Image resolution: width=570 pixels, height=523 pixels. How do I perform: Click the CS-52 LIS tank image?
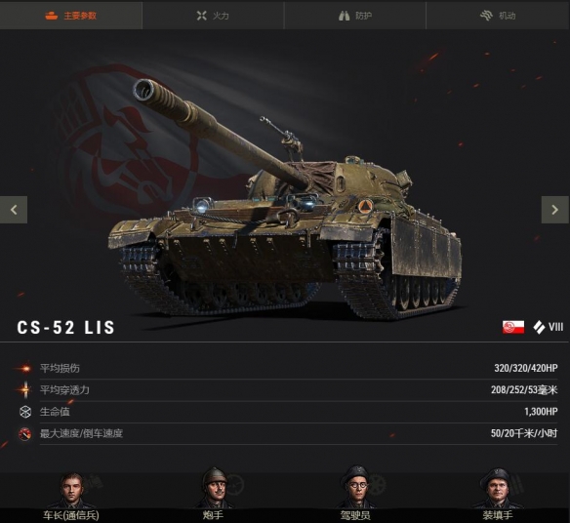285,199
